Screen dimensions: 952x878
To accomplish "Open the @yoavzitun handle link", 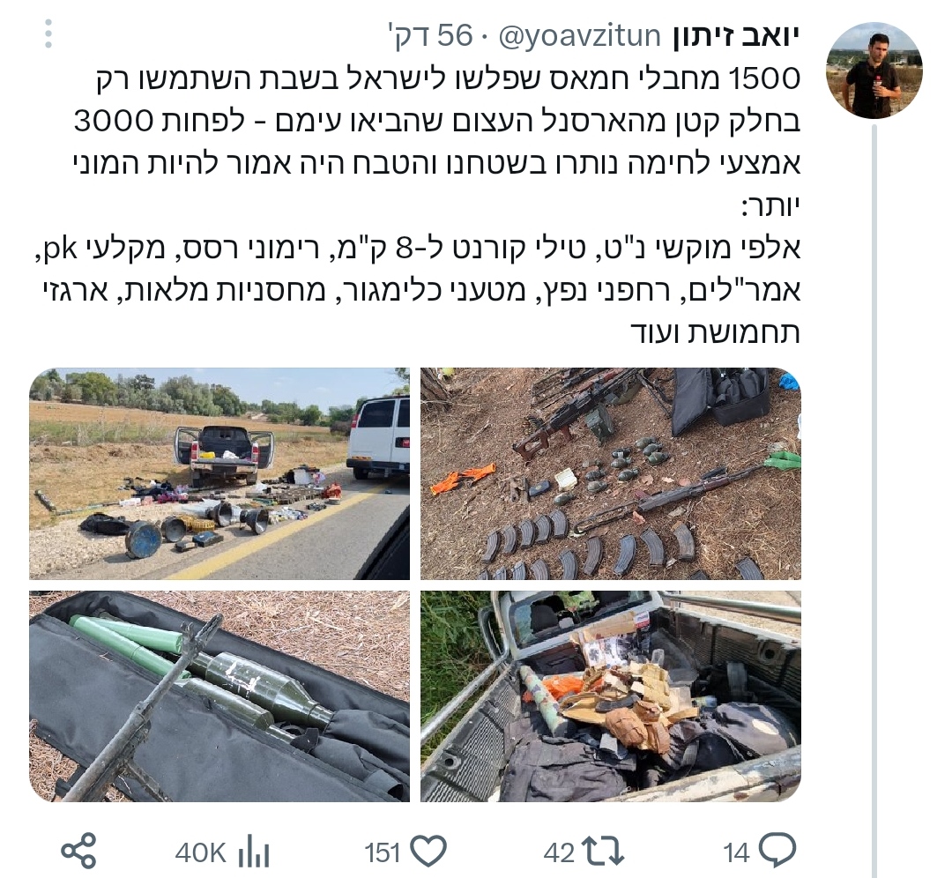I will click(579, 36).
